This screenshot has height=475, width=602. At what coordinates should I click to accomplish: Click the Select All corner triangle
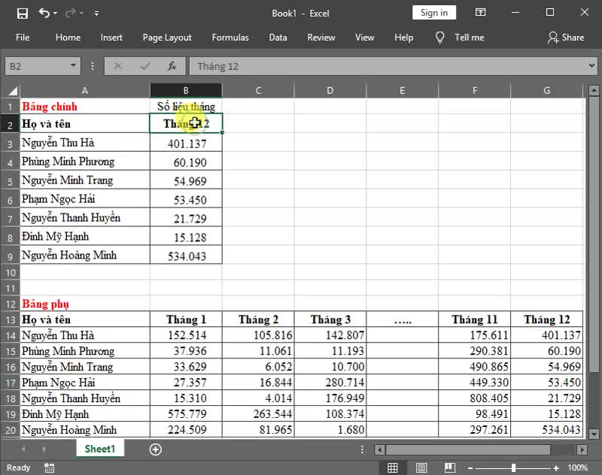click(12, 91)
